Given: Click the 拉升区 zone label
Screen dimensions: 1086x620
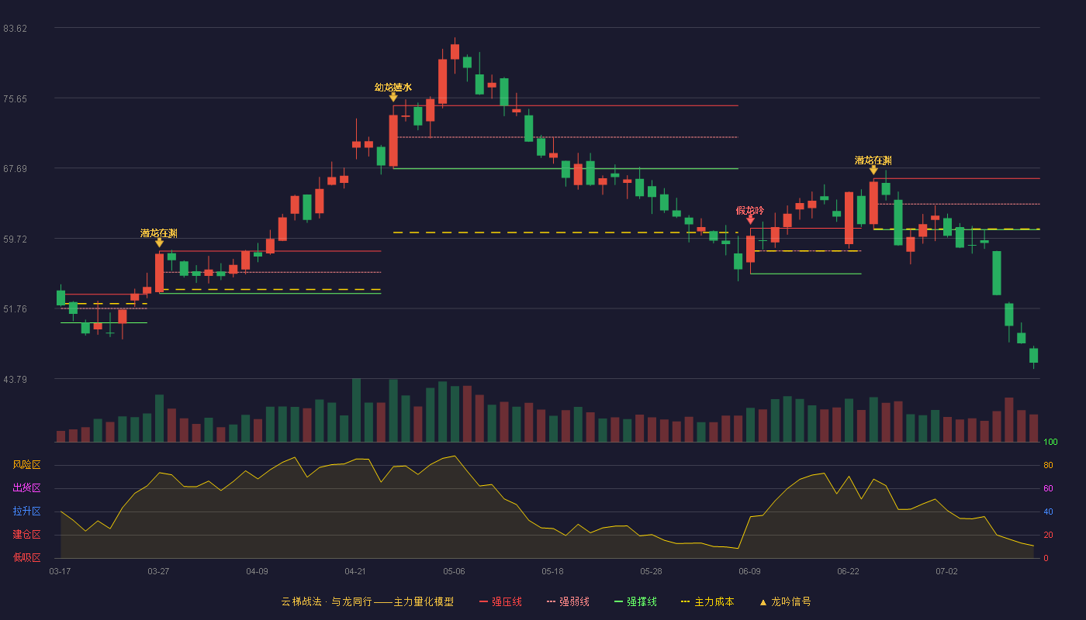Looking at the screenshot, I should point(26,511).
